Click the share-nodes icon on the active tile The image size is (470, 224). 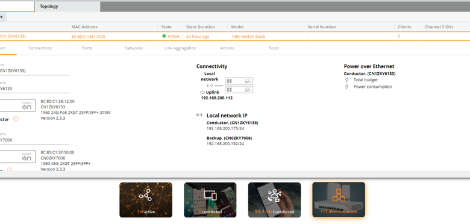point(145,195)
